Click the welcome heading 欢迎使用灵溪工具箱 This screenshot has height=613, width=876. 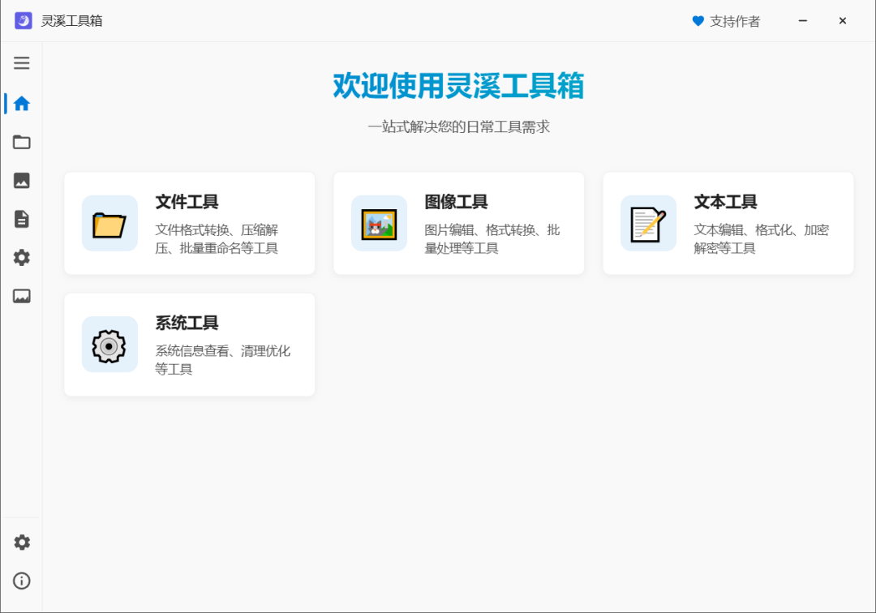tap(458, 84)
